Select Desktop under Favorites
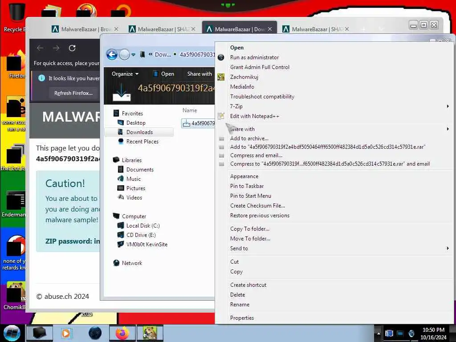Viewport: 456px width, 342px height. point(136,123)
